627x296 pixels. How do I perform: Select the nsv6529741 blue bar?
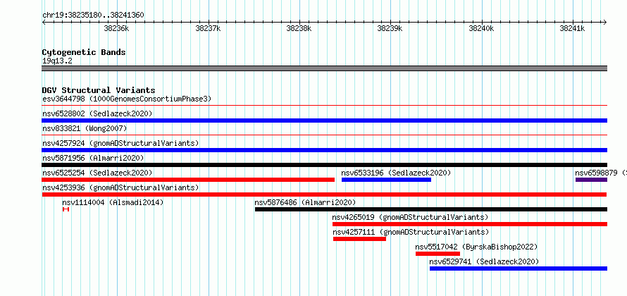click(519, 269)
